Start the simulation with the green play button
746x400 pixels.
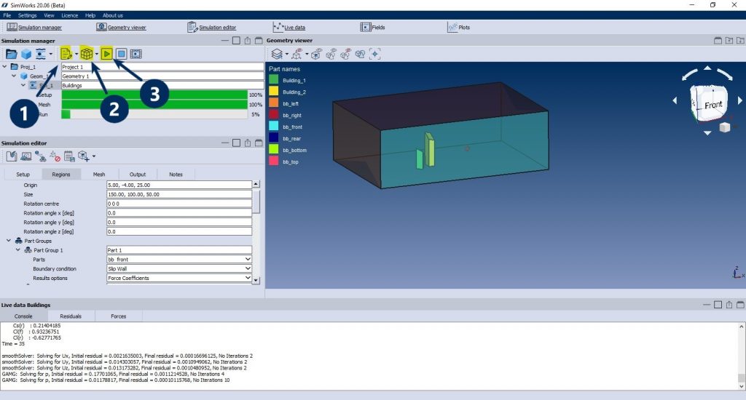(106, 54)
